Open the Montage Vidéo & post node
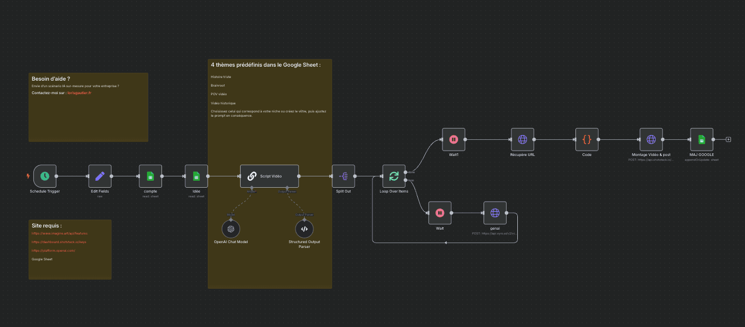 tap(651, 139)
